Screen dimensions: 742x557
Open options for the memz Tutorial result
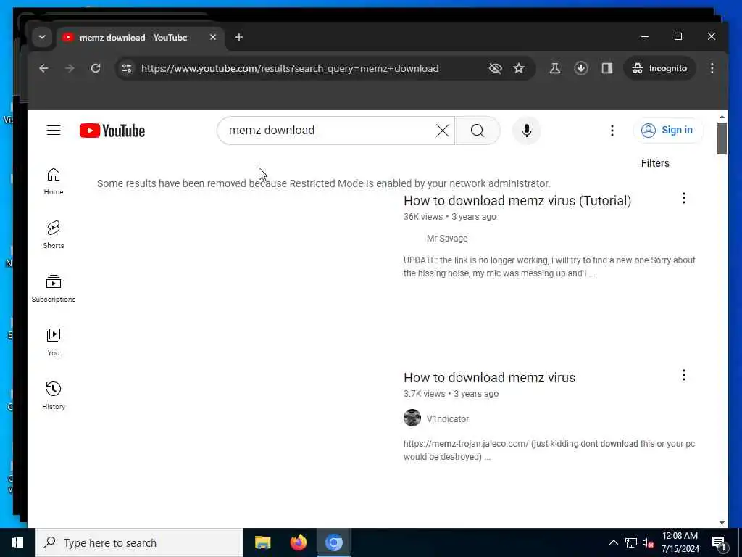(684, 199)
